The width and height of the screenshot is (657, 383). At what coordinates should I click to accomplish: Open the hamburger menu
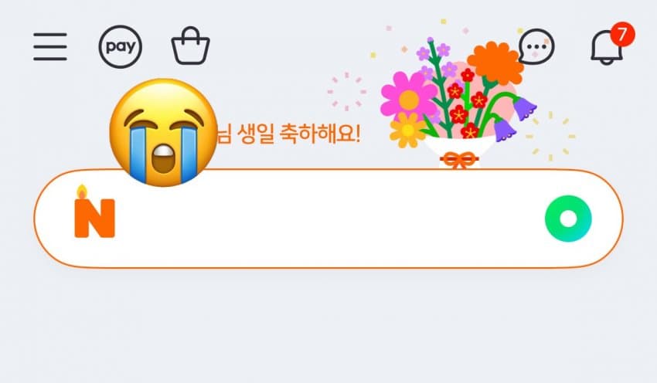pos(50,46)
